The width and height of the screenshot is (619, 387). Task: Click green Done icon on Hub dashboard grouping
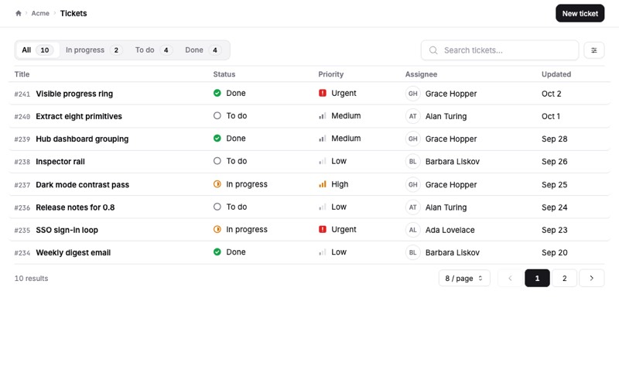[217, 139]
